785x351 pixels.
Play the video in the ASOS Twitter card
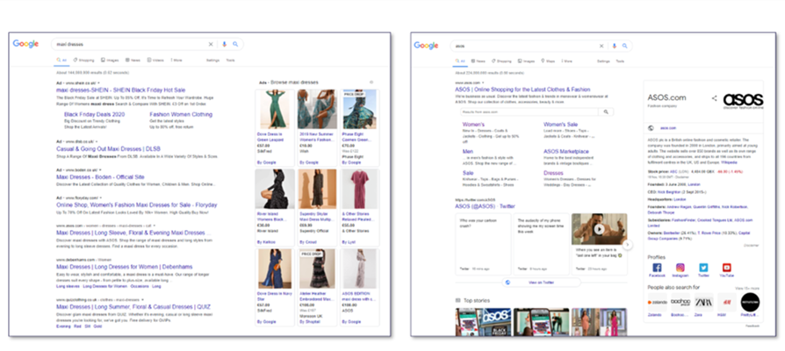(x=599, y=229)
